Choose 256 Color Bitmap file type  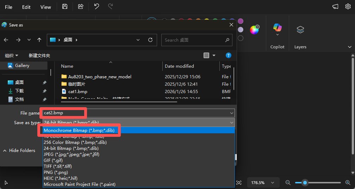point(139,142)
